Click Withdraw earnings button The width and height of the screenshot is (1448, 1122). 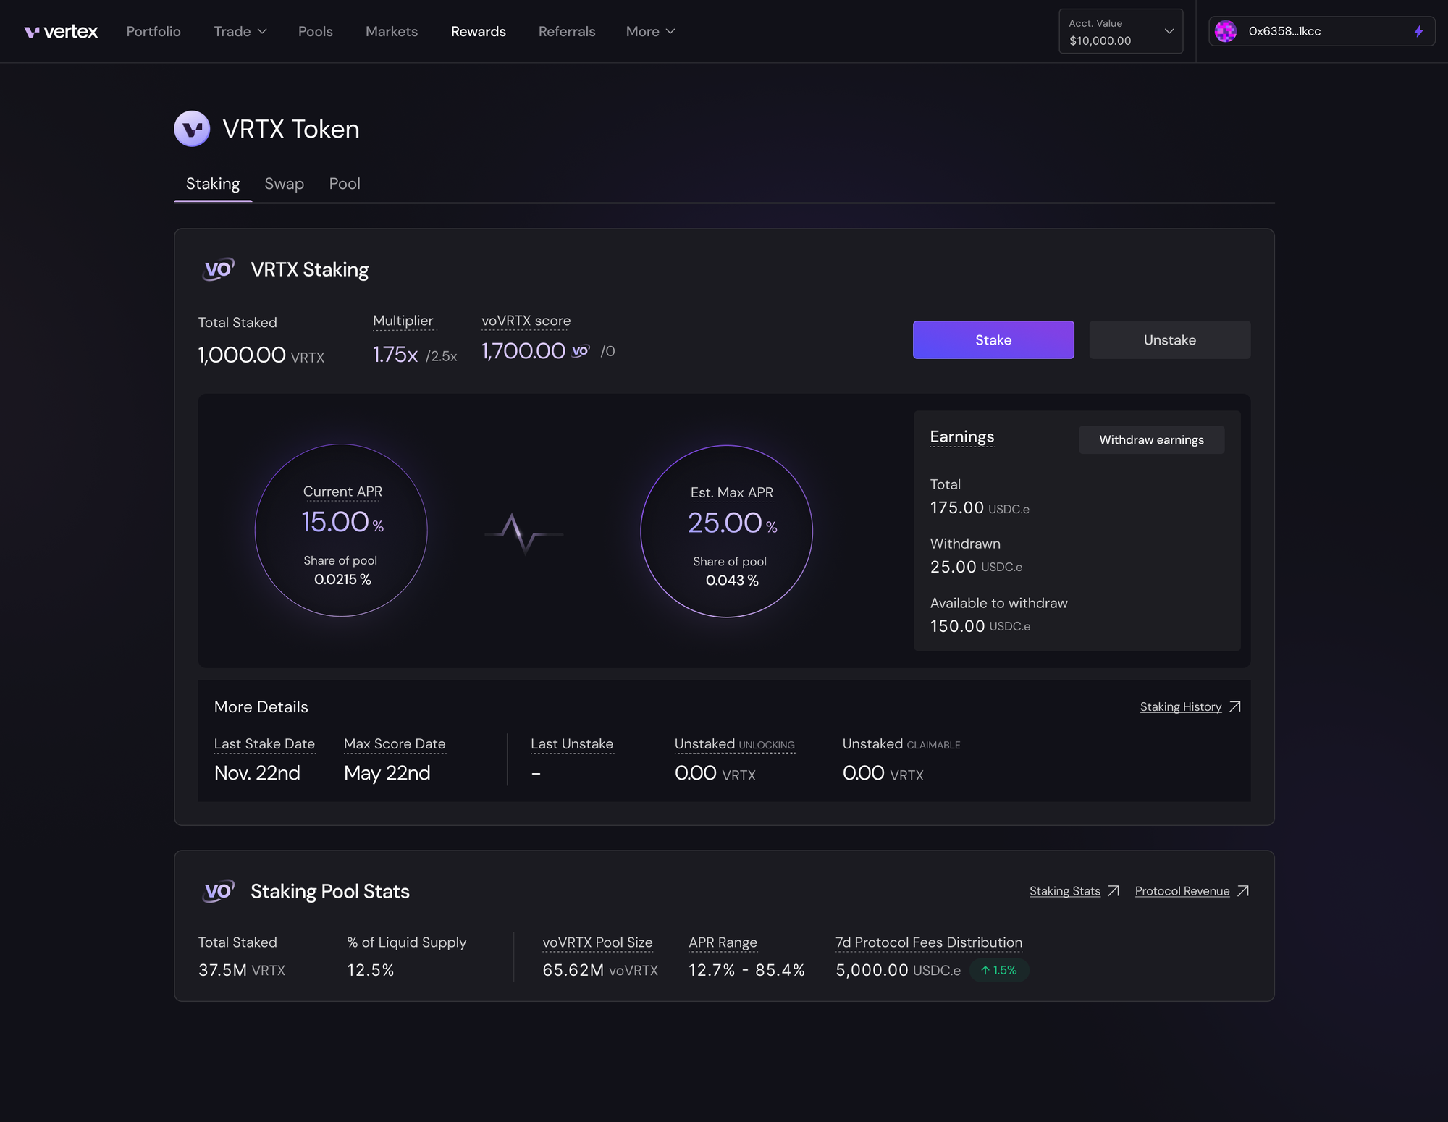tap(1150, 440)
